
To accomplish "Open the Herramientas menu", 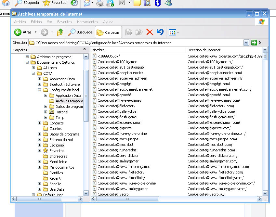I will [x=87, y=22].
